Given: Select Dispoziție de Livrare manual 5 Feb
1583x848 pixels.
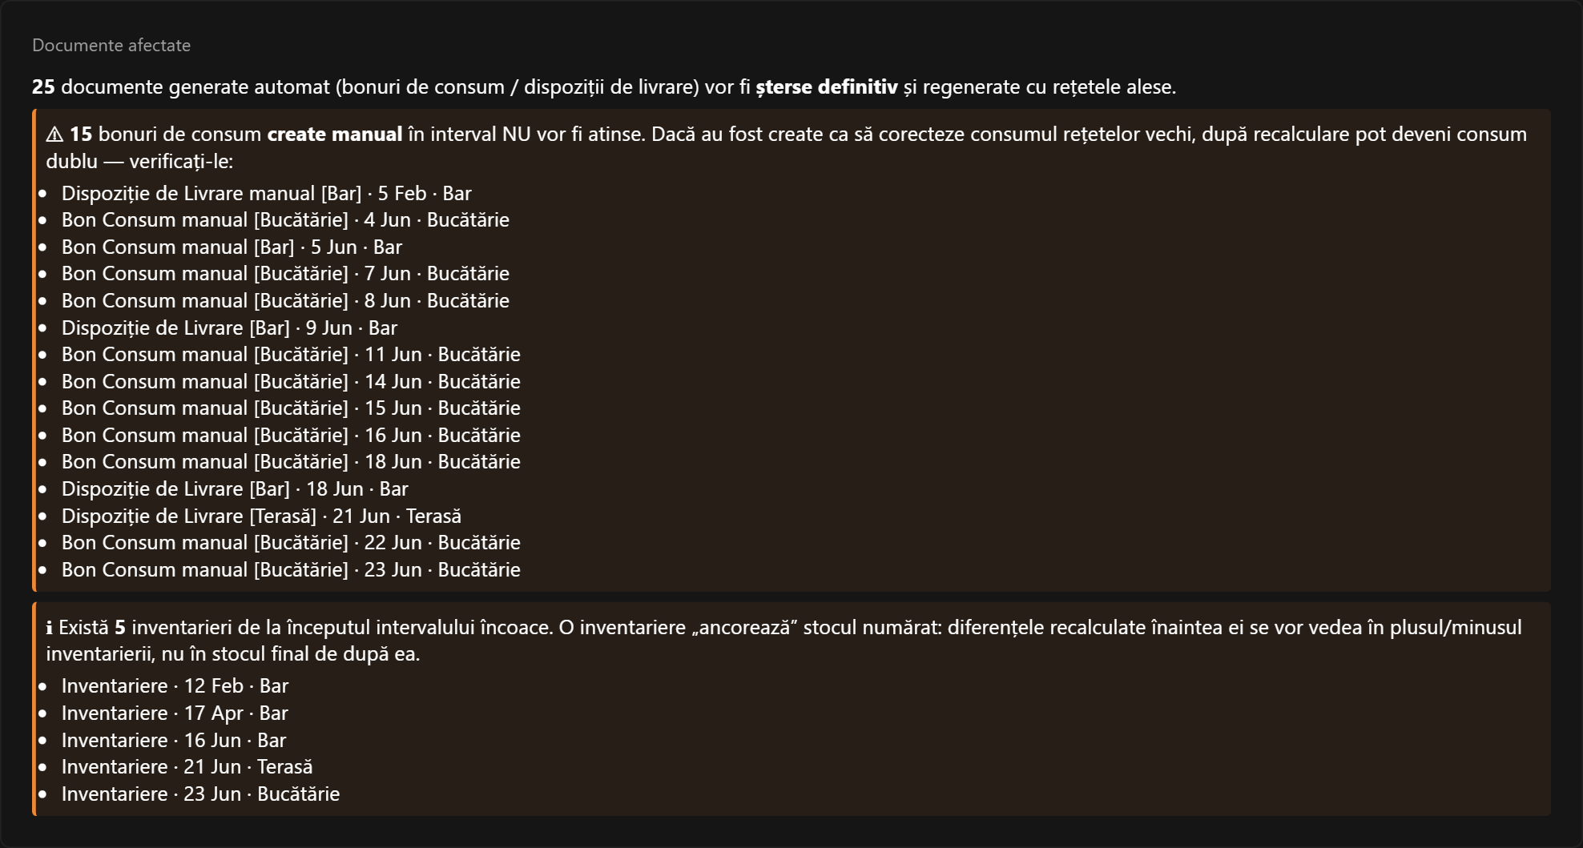Looking at the screenshot, I should point(267,193).
